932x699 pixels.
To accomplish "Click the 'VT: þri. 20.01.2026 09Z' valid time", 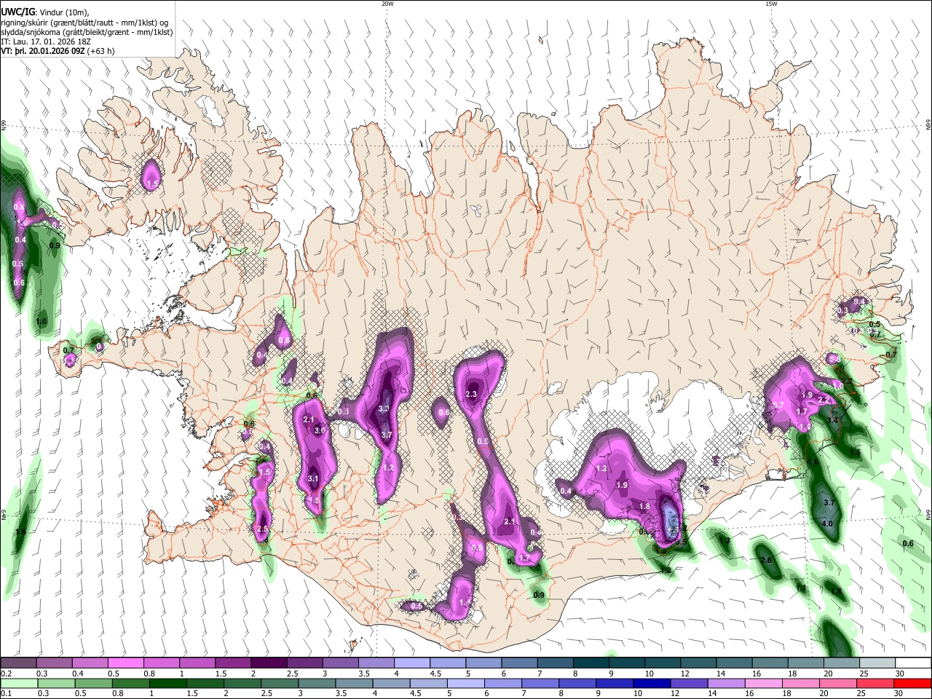I will (42, 52).
